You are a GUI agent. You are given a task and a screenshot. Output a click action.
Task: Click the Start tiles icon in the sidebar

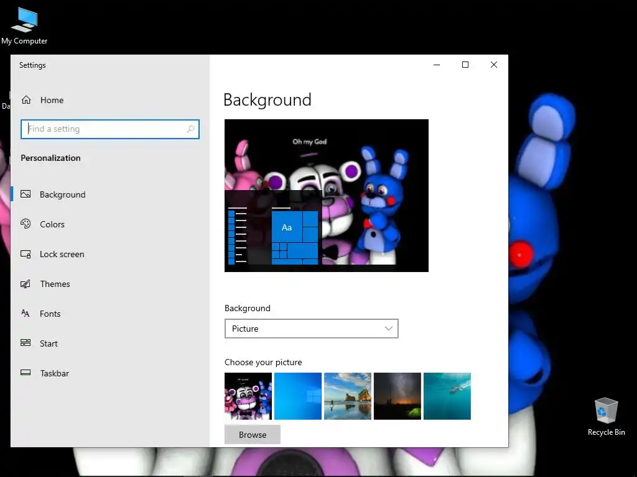26,343
